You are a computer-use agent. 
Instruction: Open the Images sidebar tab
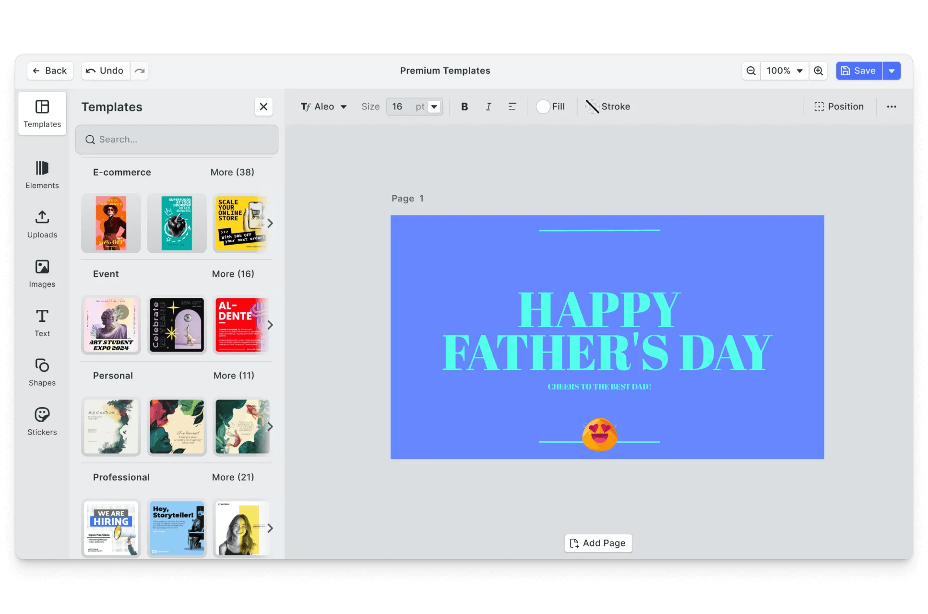(x=42, y=273)
